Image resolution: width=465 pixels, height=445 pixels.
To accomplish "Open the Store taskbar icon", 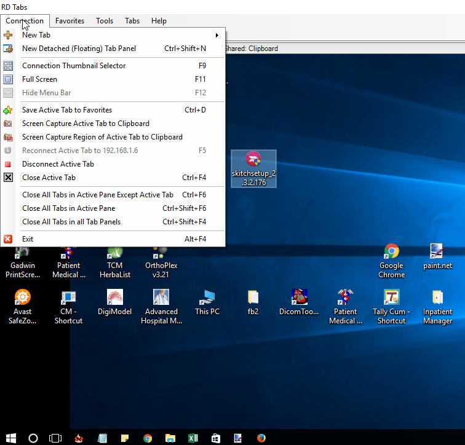I will tap(216, 438).
